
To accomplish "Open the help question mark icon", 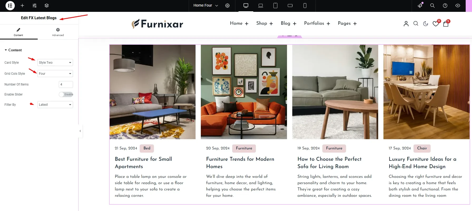I will click(445, 6).
